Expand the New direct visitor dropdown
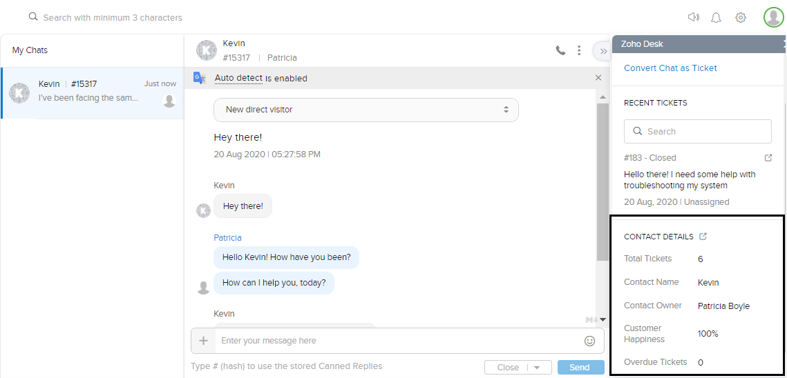 (x=366, y=110)
